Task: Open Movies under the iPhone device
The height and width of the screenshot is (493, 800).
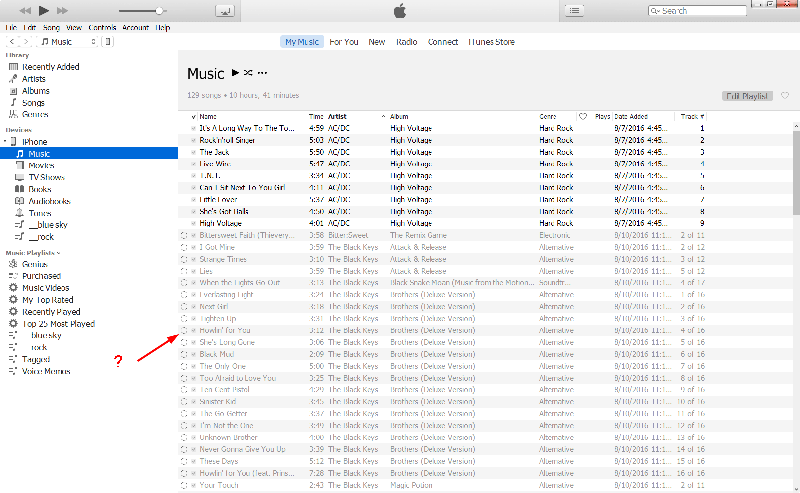Action: pyautogui.click(x=41, y=165)
